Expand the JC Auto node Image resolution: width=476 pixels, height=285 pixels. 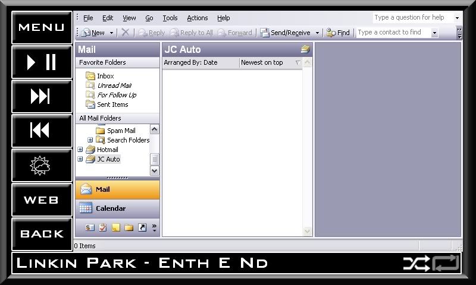click(80, 159)
